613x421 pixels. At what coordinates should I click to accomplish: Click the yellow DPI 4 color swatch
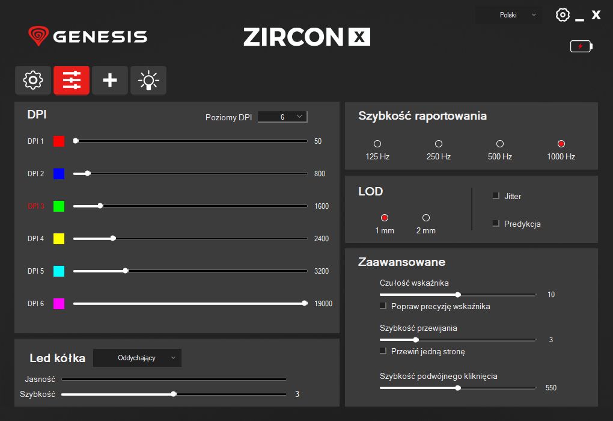pos(59,239)
